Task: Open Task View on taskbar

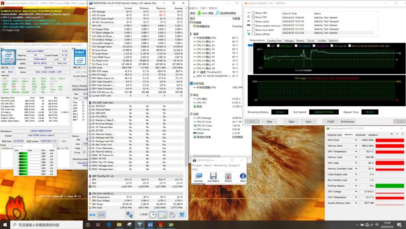Action: point(98,224)
